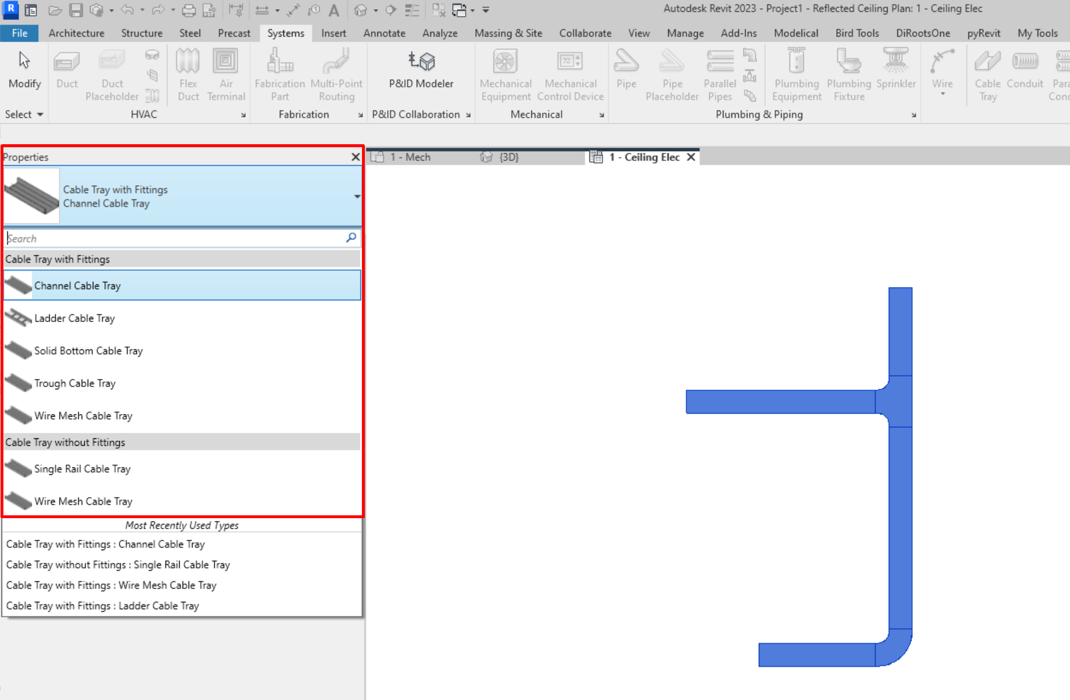1070x700 pixels.
Task: Open the File tab
Action: [x=19, y=33]
